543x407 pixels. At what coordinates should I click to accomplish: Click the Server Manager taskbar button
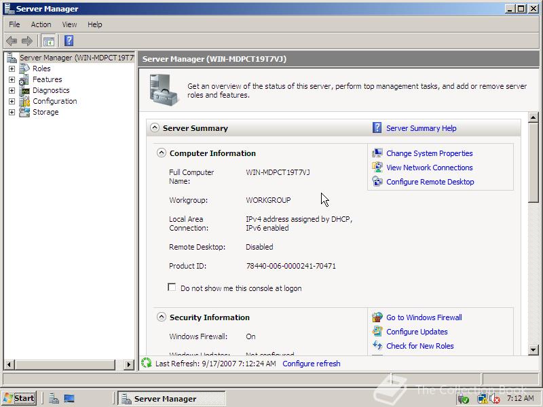(172, 398)
